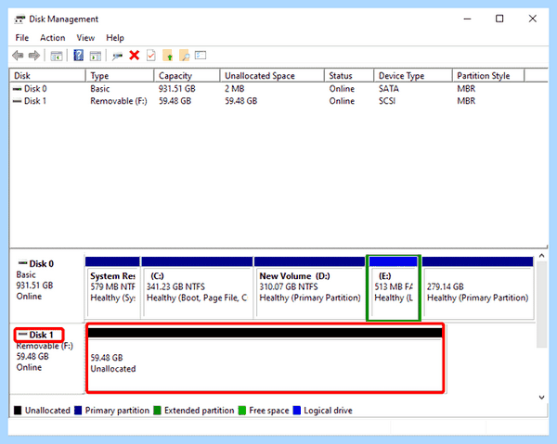
Task: Click the green Extended partition legend swatch
Action: 157,411
